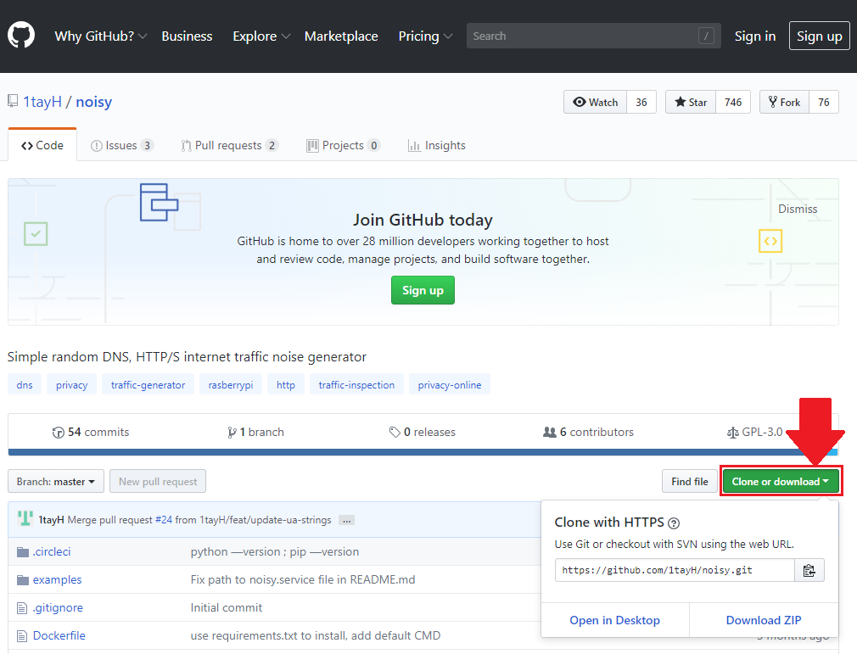Click the dns topic tag
This screenshot has width=857, height=654.
(25, 384)
